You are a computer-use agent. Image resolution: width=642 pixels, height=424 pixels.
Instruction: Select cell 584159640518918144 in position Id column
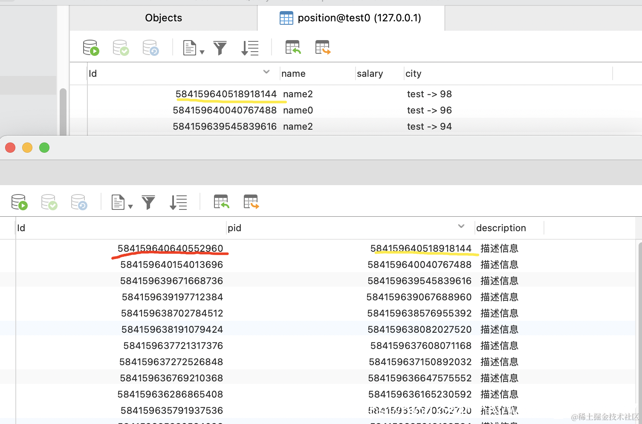click(226, 94)
